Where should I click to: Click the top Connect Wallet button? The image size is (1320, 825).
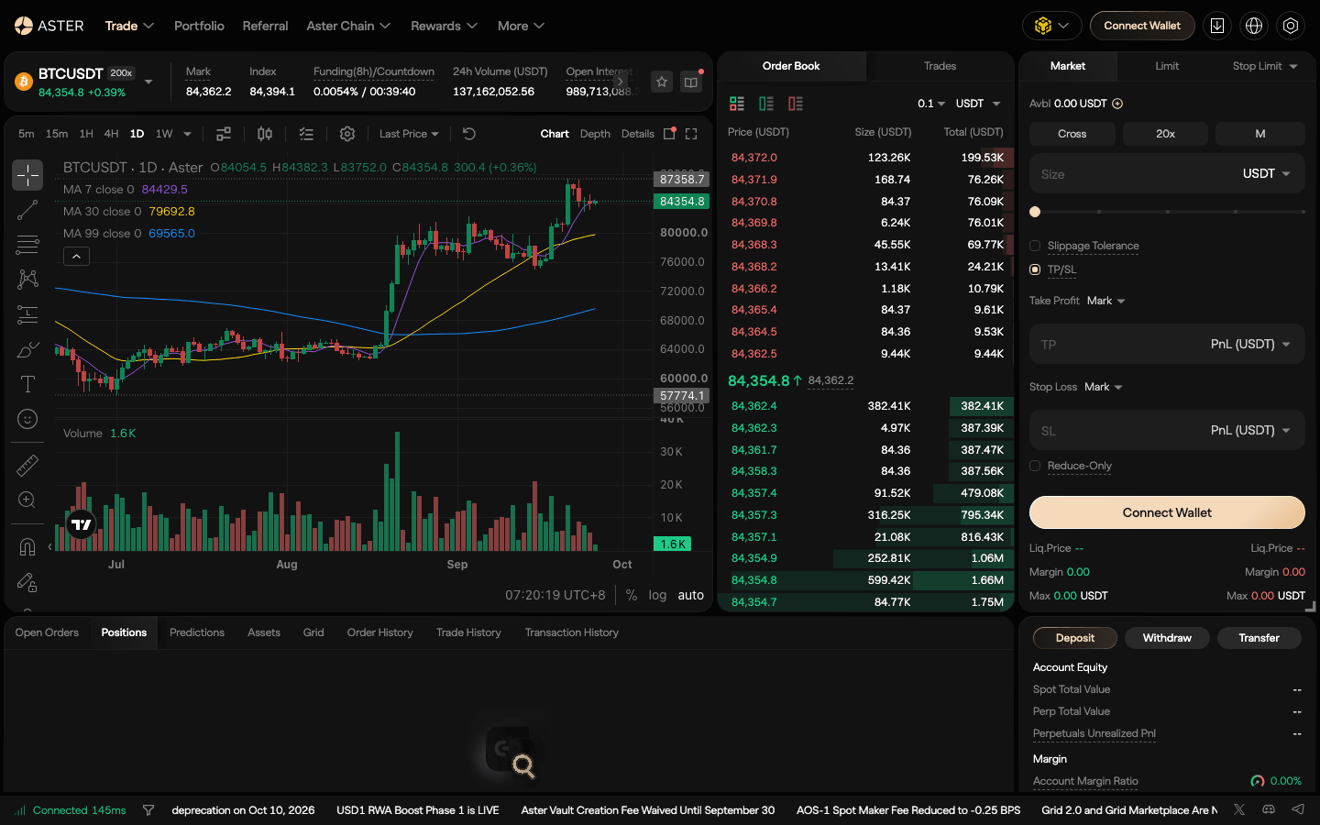pyautogui.click(x=1142, y=26)
